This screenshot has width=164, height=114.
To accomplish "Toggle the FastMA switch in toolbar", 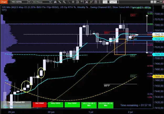I will pyautogui.click(x=114, y=2).
